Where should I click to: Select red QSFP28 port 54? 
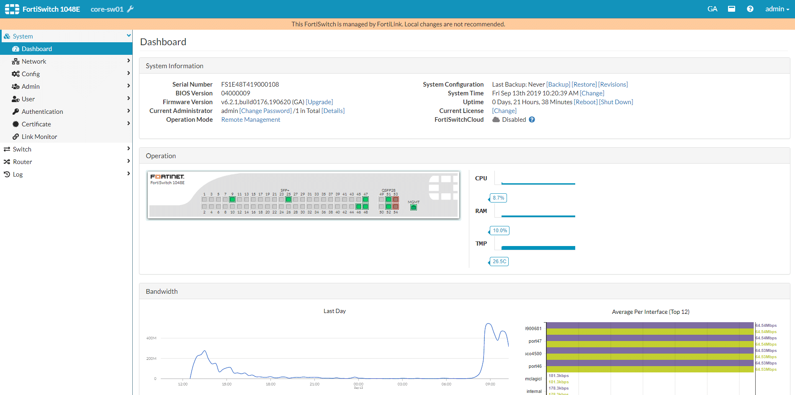click(x=396, y=207)
